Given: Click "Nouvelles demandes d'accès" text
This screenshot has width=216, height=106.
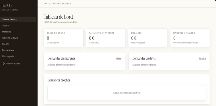Looking at the screenshot, I should click(x=186, y=43).
